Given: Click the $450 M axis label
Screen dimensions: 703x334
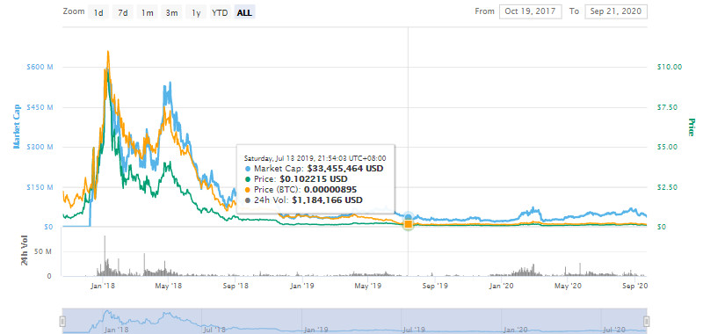Looking at the screenshot, I should (40, 107).
